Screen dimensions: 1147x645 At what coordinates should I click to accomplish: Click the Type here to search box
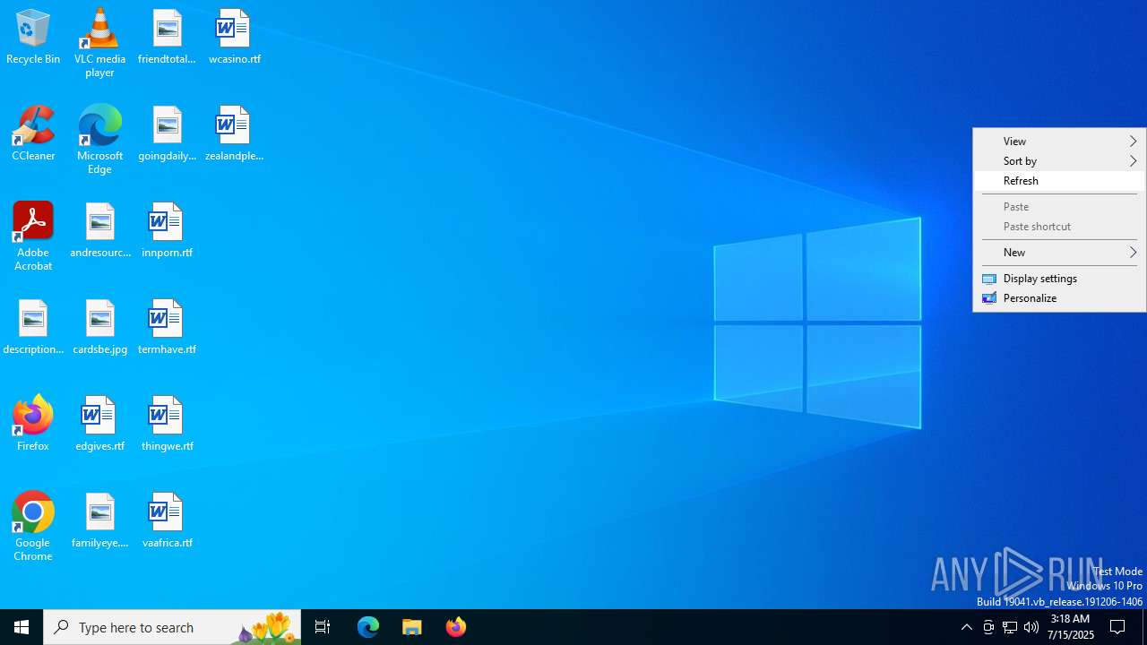pyautogui.click(x=172, y=627)
